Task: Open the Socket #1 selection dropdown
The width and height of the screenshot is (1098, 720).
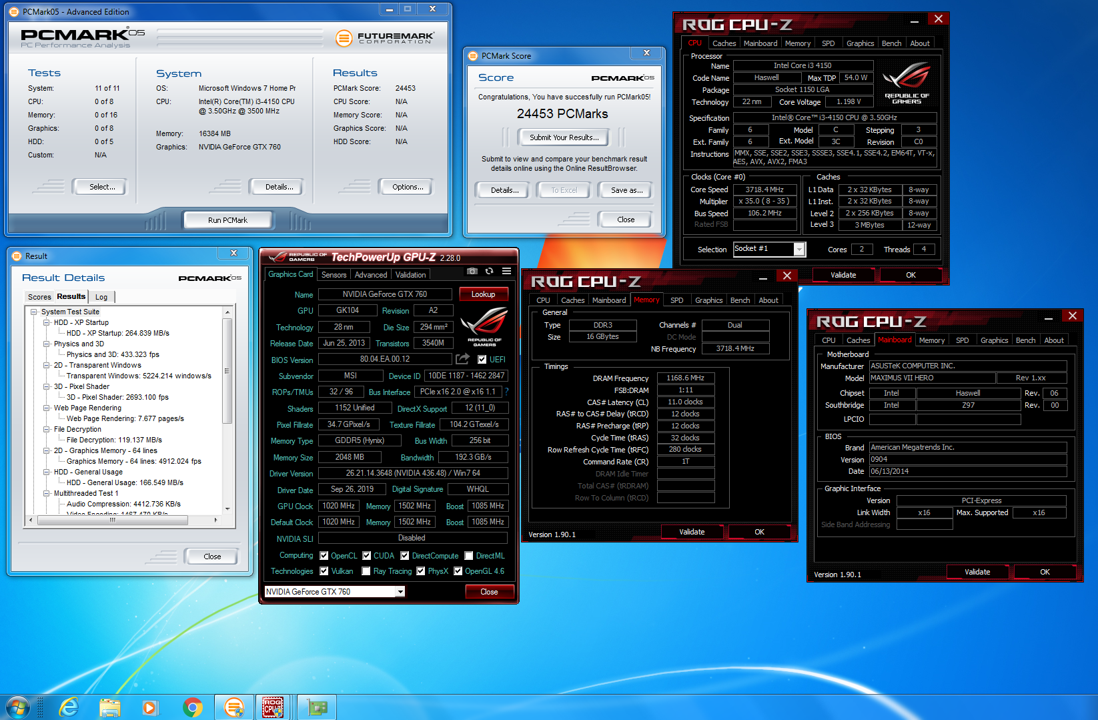Action: coord(798,250)
